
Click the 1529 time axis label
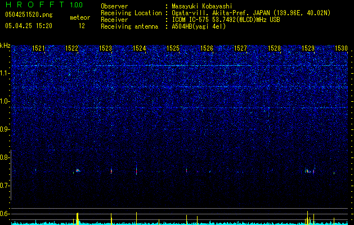pos(308,48)
